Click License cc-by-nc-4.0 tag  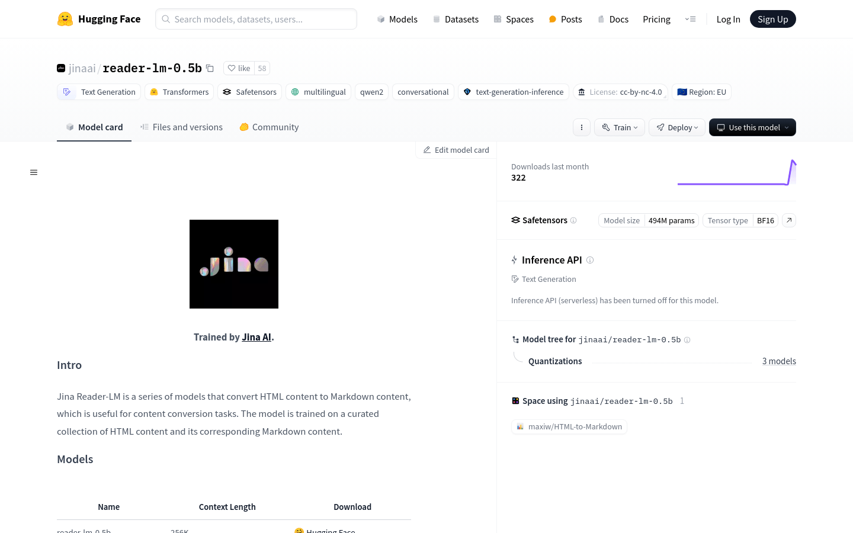(x=620, y=92)
